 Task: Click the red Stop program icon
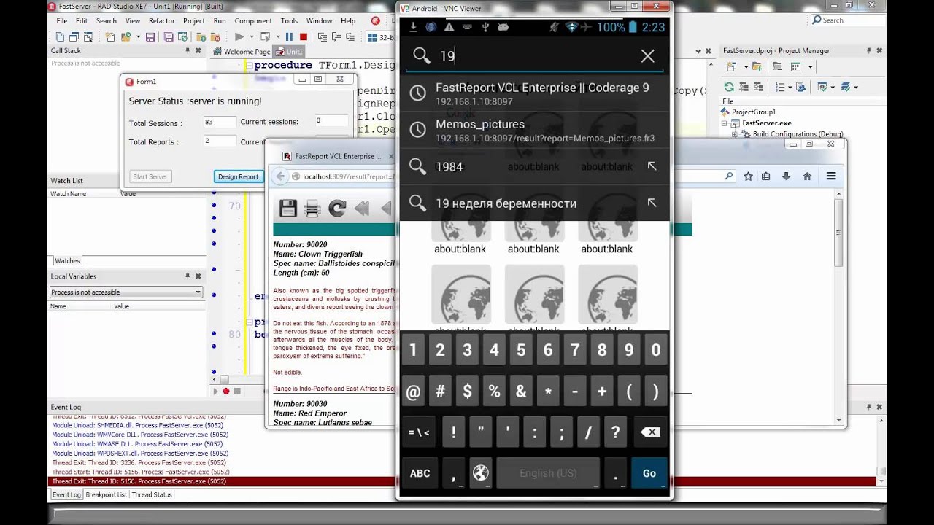(x=303, y=36)
